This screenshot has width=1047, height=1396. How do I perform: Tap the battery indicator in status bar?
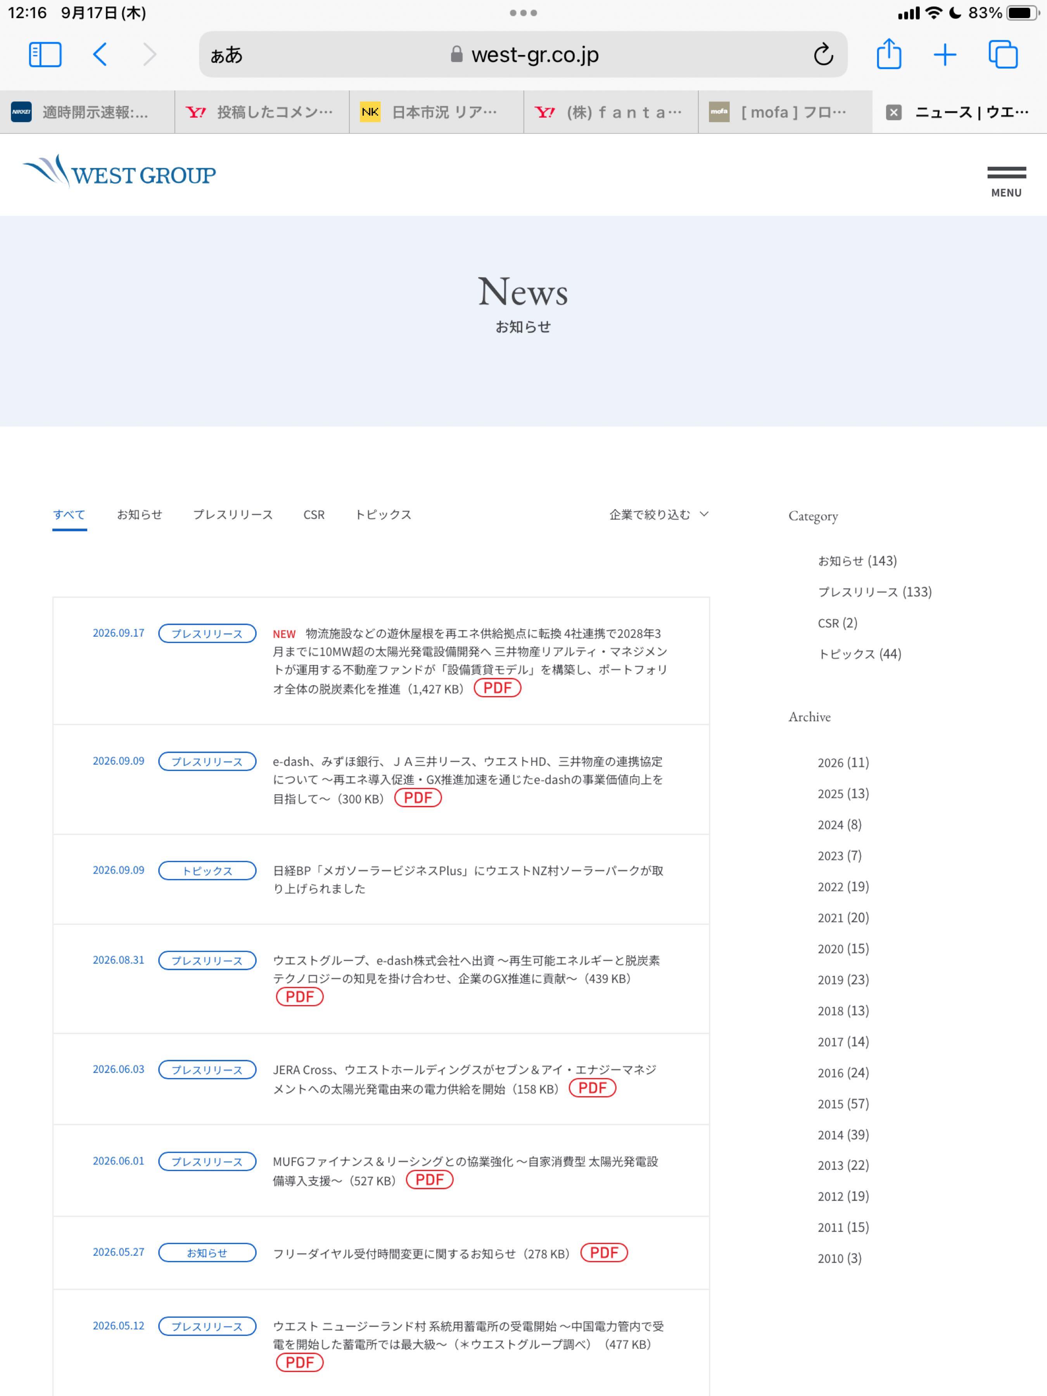(1023, 13)
